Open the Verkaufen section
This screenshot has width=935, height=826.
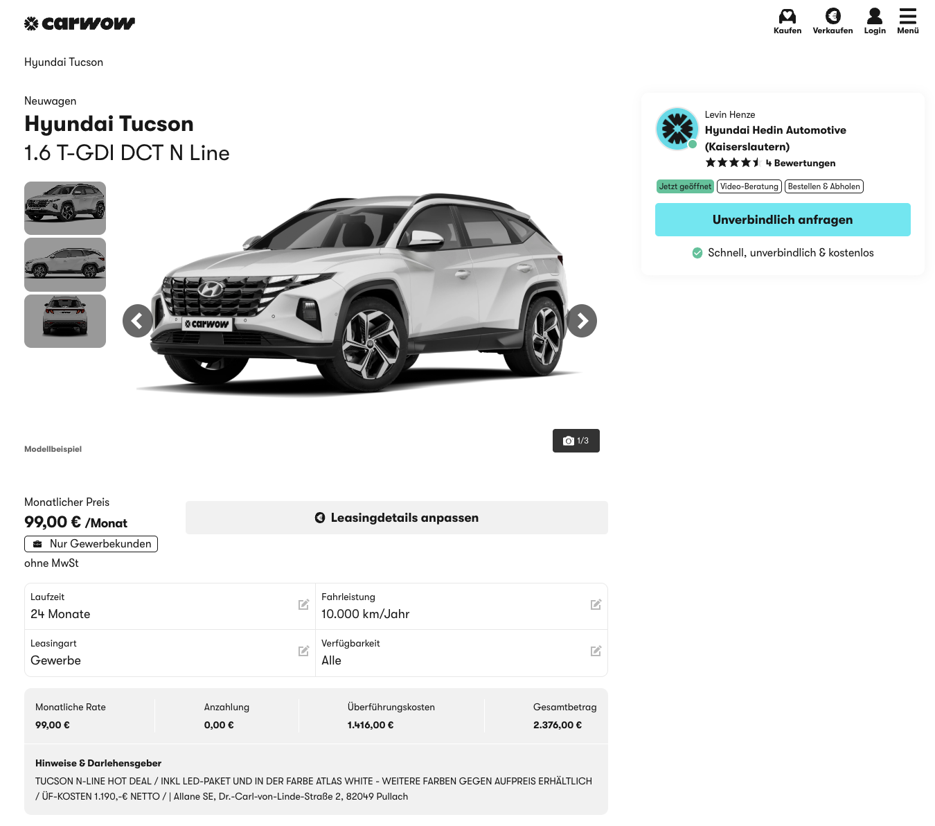[x=832, y=21]
